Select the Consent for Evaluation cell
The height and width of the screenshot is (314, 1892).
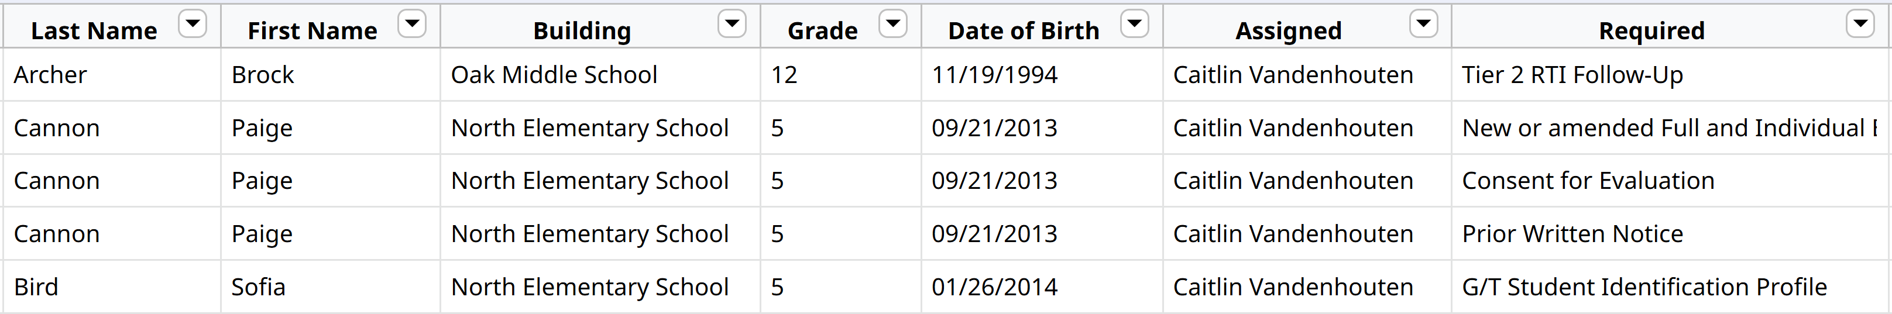point(1671,181)
